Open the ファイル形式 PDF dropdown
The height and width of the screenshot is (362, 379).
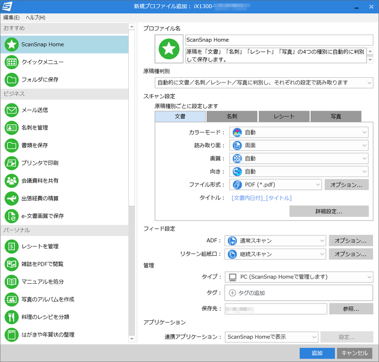276,185
